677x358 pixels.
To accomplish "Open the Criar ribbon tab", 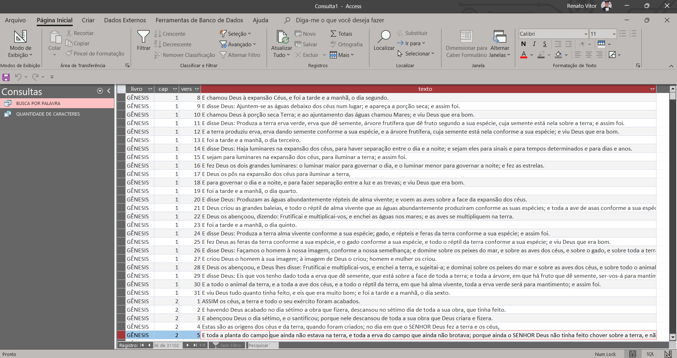I will (88, 20).
